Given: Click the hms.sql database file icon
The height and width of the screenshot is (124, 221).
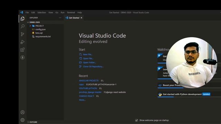Looking at the screenshot, I should (33, 33).
